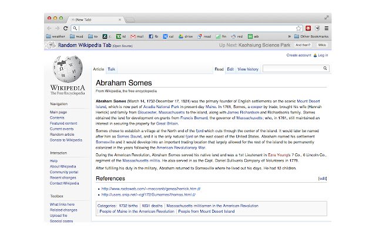Viewport: 376px width, 235px height.
Task: Click the shield extension icon
Action: (317, 28)
